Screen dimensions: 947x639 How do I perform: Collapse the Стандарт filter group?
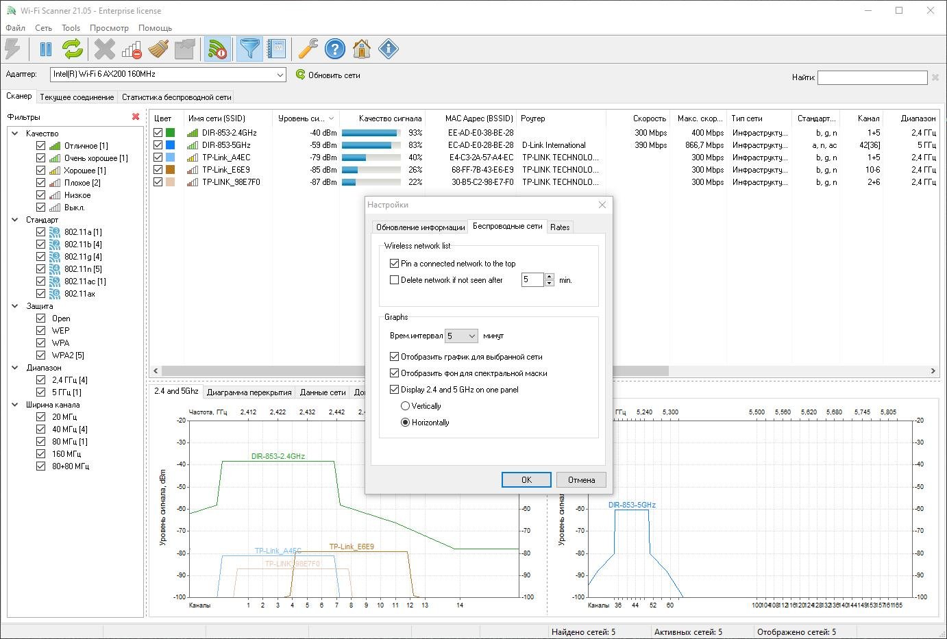point(15,220)
